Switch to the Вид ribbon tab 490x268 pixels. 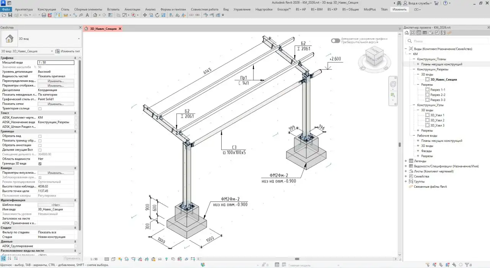(226, 10)
